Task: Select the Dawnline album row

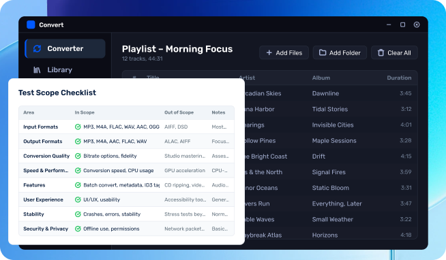Action: pos(331,93)
